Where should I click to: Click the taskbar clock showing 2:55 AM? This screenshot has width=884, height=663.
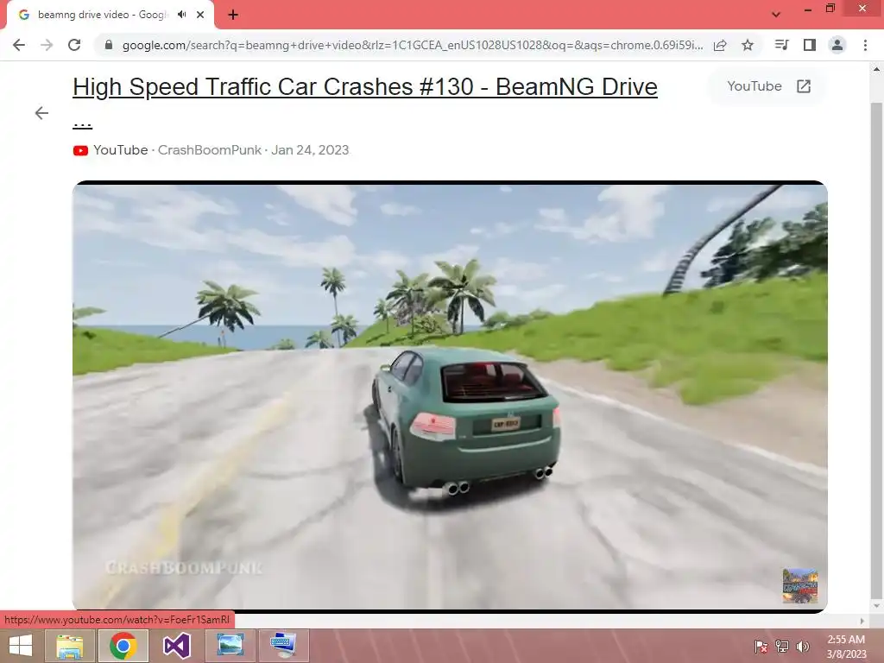coord(846,647)
